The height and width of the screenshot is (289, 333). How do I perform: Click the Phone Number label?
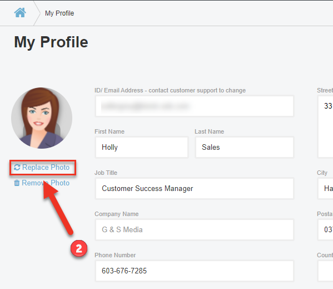pyautogui.click(x=115, y=255)
